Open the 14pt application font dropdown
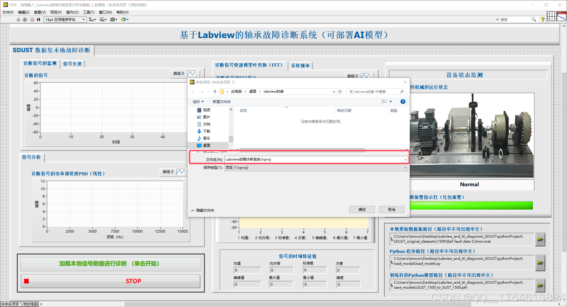Viewport: 567px width, 307px height. point(65,19)
